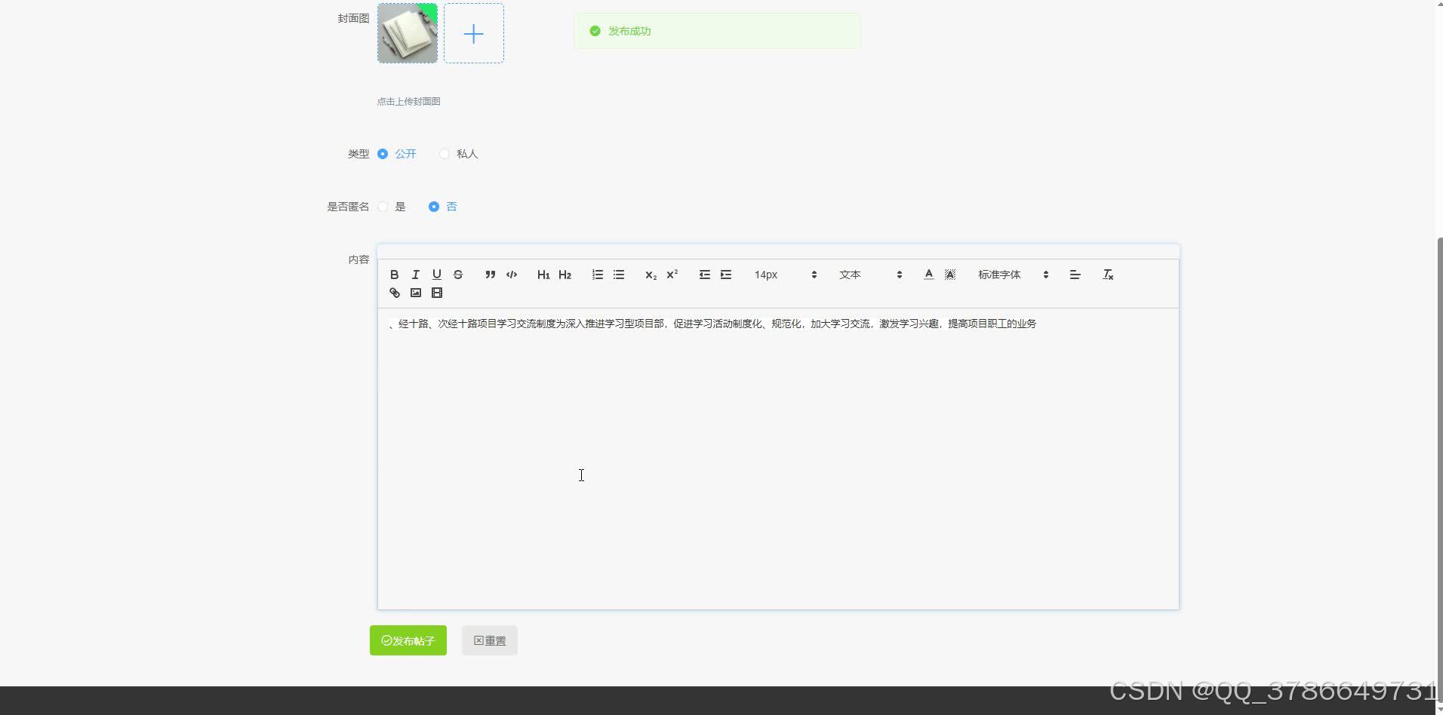Choose 是 for anonymous posting
This screenshot has height=715, width=1443.
click(x=392, y=207)
